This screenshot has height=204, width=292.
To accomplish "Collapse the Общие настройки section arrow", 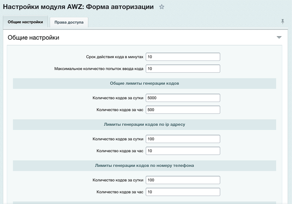I will [x=279, y=37].
